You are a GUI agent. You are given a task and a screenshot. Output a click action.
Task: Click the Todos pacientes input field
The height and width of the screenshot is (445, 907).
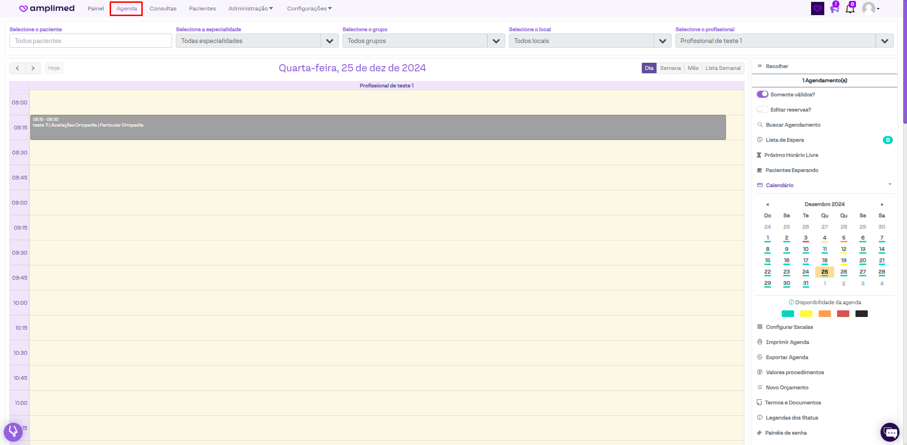tap(91, 41)
